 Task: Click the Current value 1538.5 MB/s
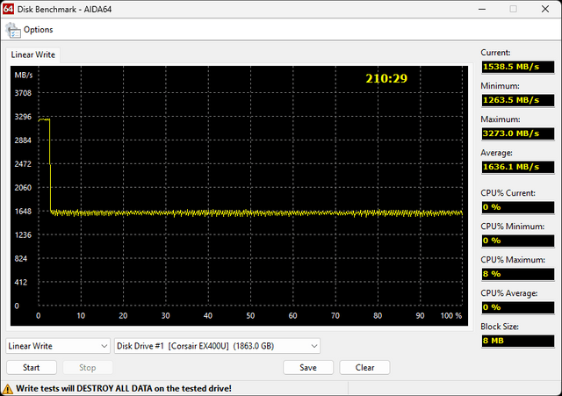(x=518, y=67)
